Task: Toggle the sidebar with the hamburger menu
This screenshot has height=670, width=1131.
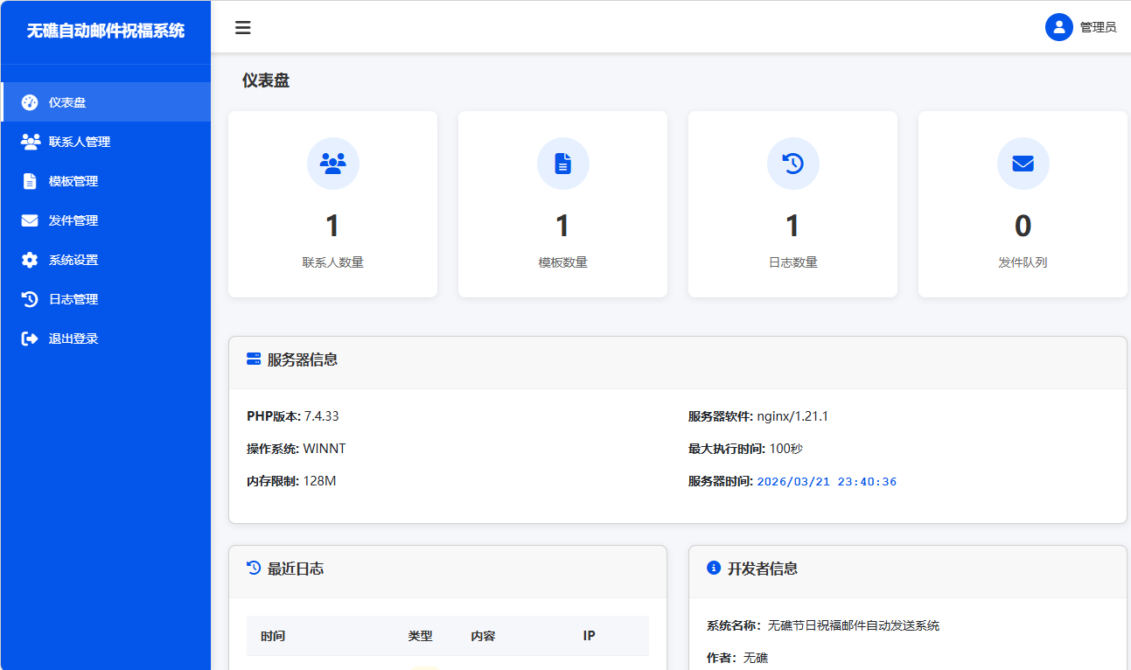Action: coord(242,27)
